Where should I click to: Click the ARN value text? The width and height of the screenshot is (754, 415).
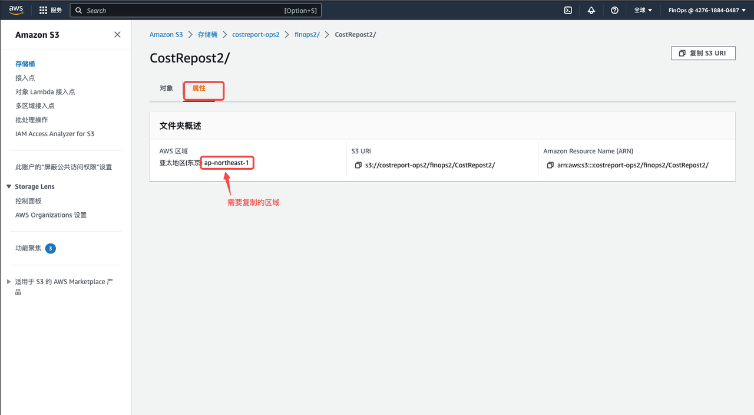point(633,166)
